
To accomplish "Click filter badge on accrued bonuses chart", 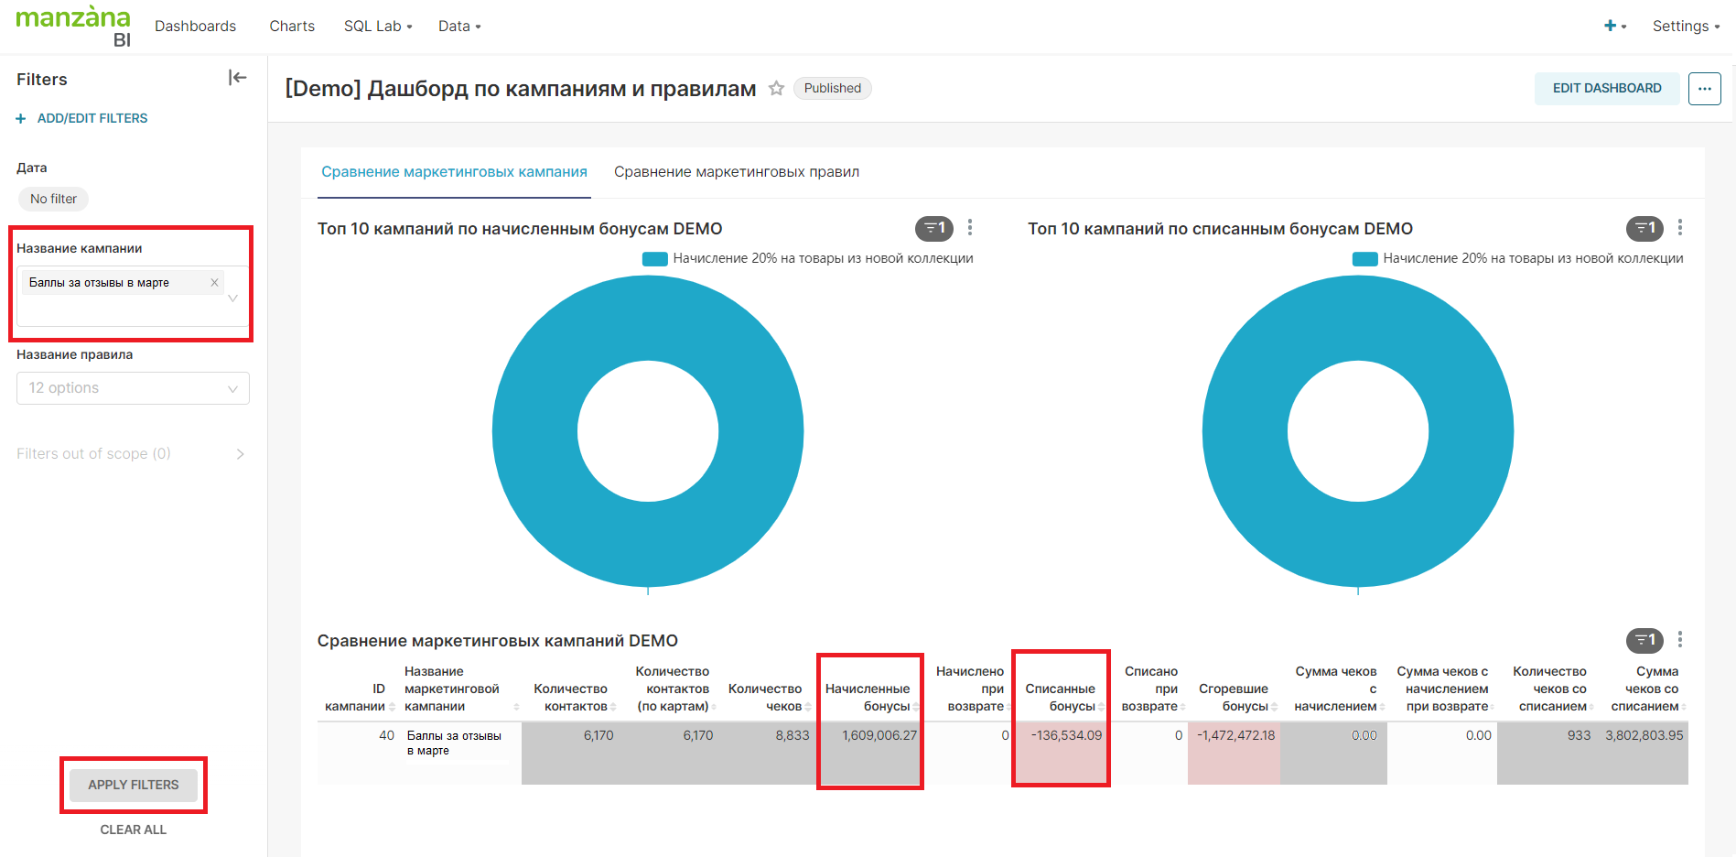I will (933, 229).
